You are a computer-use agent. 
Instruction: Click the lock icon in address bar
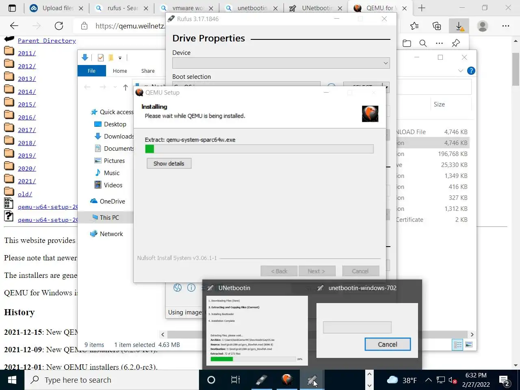(x=84, y=26)
